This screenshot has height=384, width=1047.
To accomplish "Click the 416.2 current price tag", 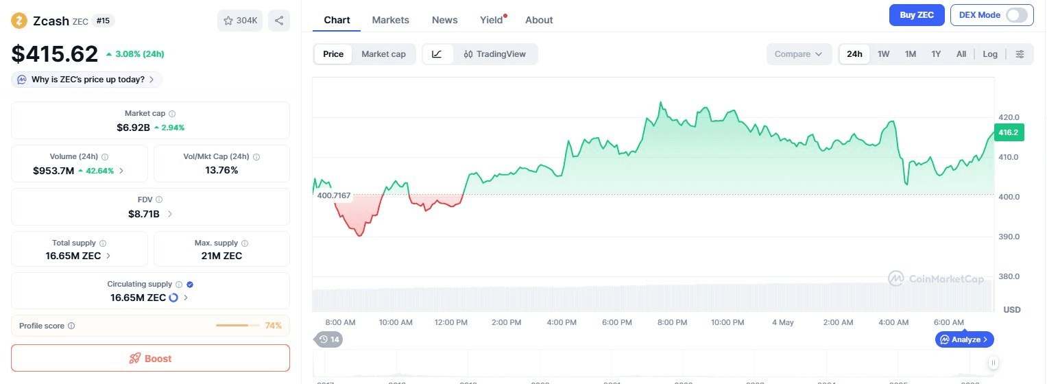I will [1009, 133].
